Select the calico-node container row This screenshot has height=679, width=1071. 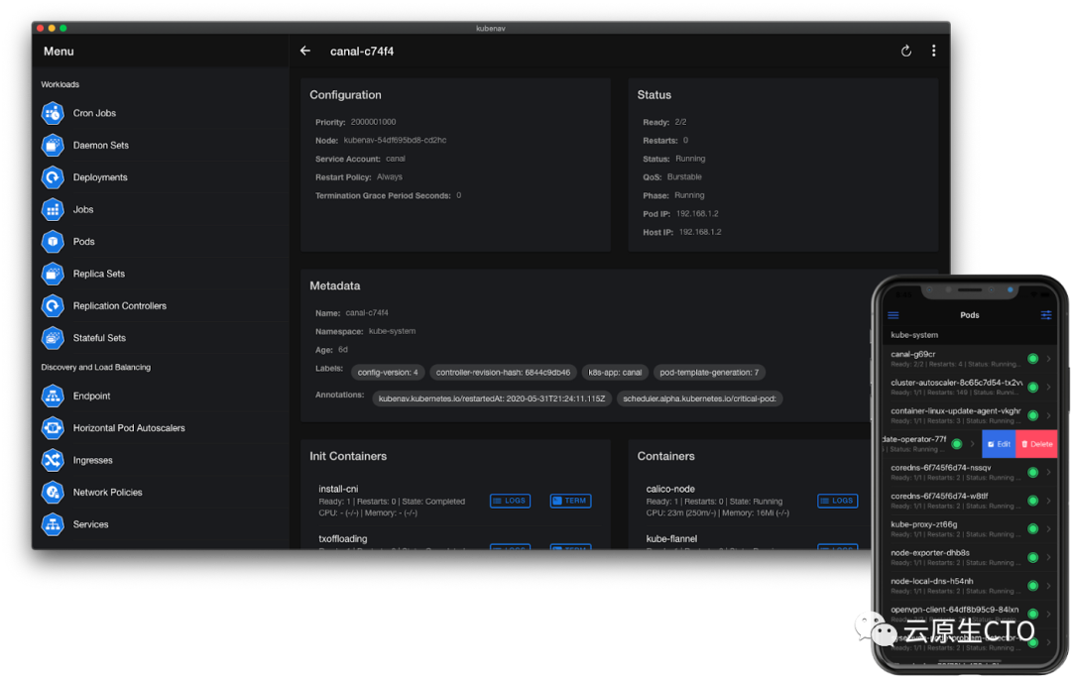click(754, 501)
